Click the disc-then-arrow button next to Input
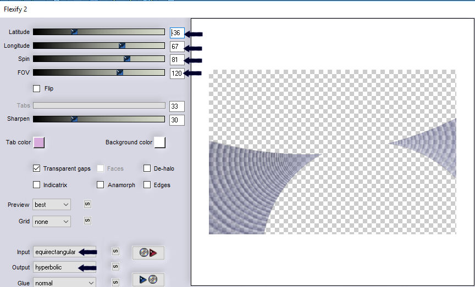The image size is (475, 287). [148, 252]
